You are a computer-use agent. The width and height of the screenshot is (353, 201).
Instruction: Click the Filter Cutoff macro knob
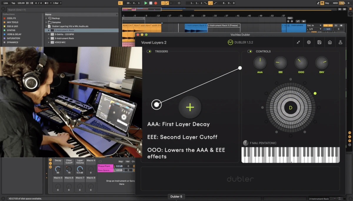69,169
